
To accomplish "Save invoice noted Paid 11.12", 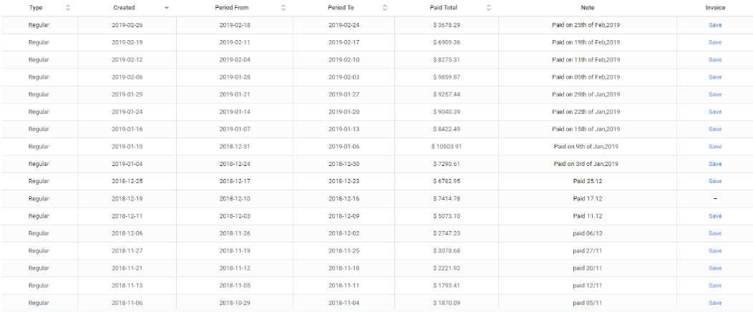I will tap(714, 216).
